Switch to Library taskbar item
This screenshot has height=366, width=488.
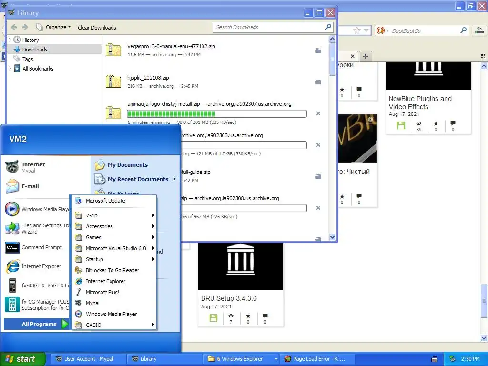click(165, 359)
